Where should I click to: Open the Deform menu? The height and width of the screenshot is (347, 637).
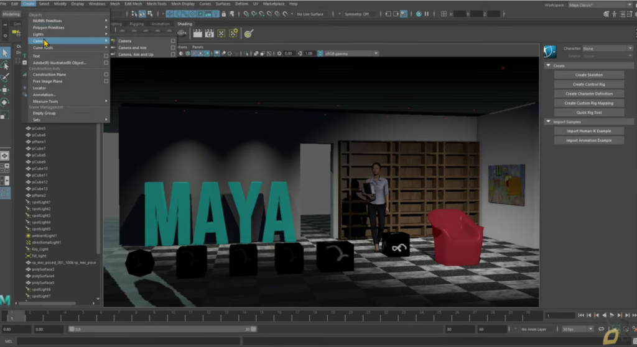(241, 4)
